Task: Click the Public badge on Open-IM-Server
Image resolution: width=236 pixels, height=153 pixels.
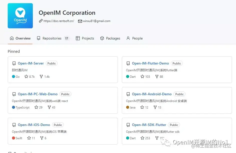Action: coord(52,63)
